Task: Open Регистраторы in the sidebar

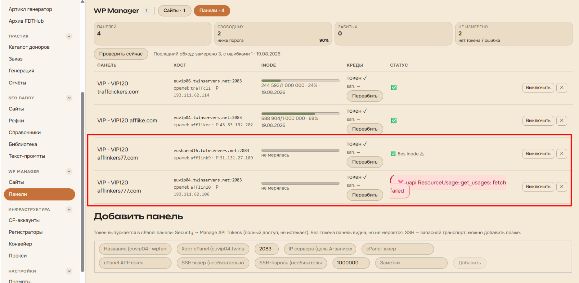Action: click(25, 232)
